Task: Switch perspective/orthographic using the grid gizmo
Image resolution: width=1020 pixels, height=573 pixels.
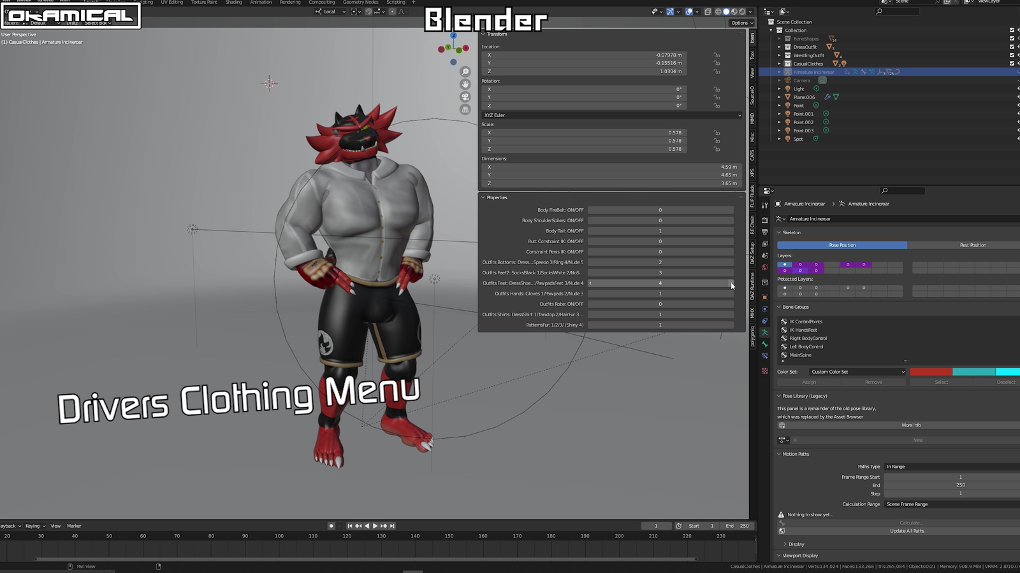Action: pos(465,110)
